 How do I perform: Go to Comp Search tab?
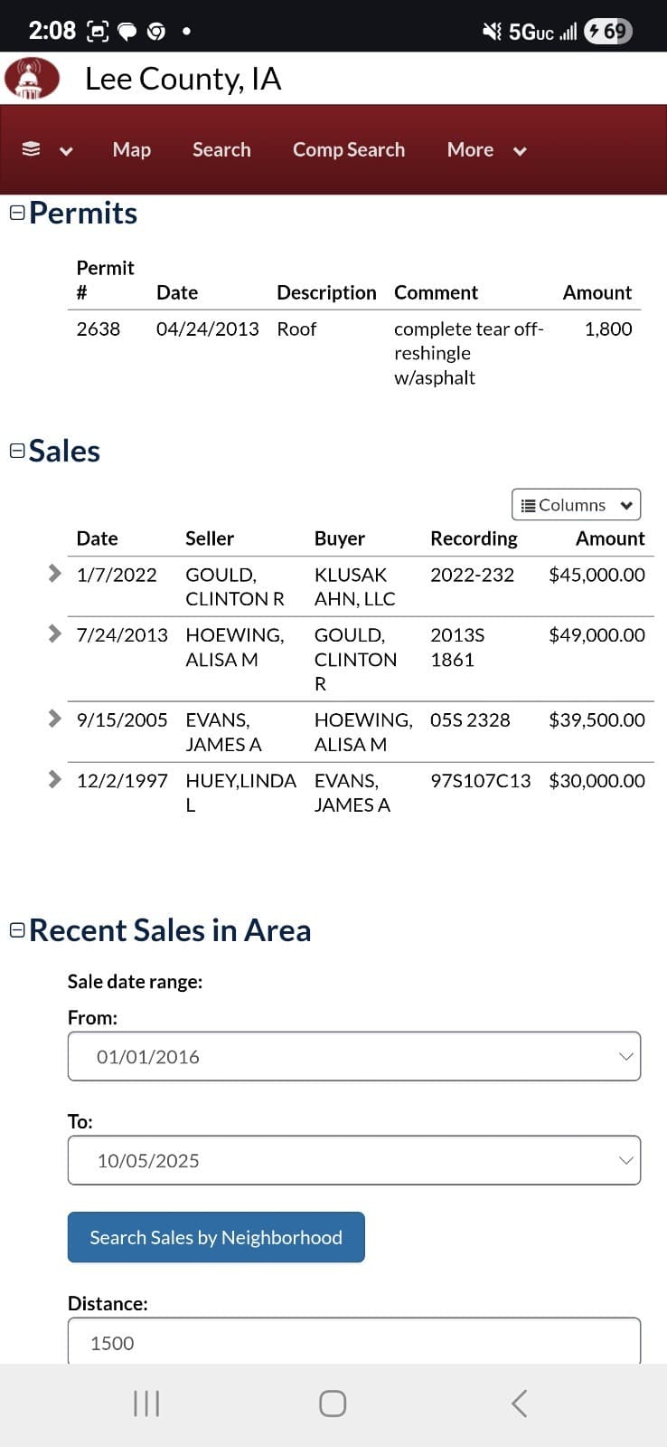(x=348, y=150)
